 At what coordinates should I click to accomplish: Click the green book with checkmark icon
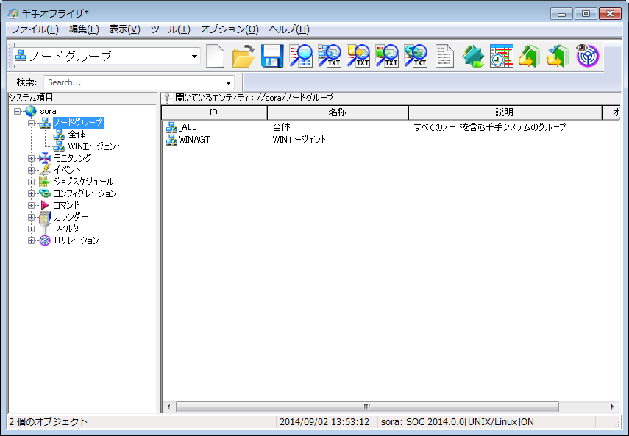coord(558,56)
